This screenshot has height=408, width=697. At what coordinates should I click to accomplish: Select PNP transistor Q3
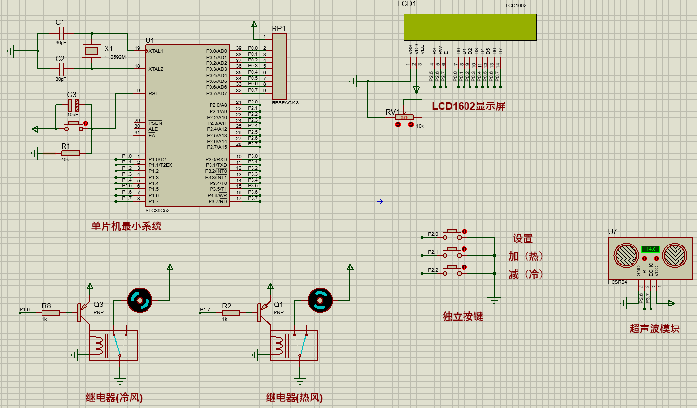(x=84, y=312)
